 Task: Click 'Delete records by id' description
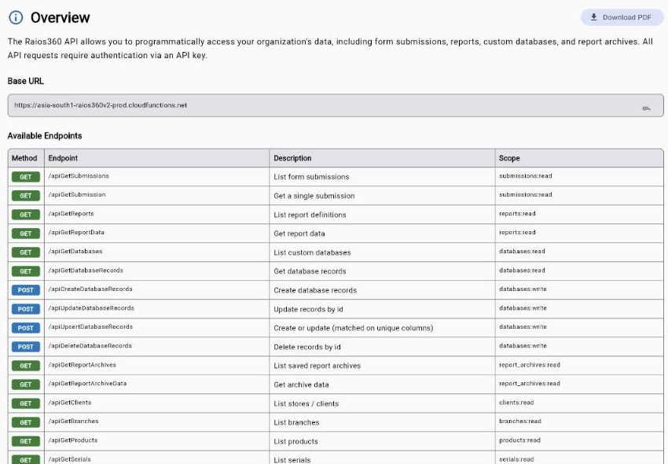coord(307,347)
